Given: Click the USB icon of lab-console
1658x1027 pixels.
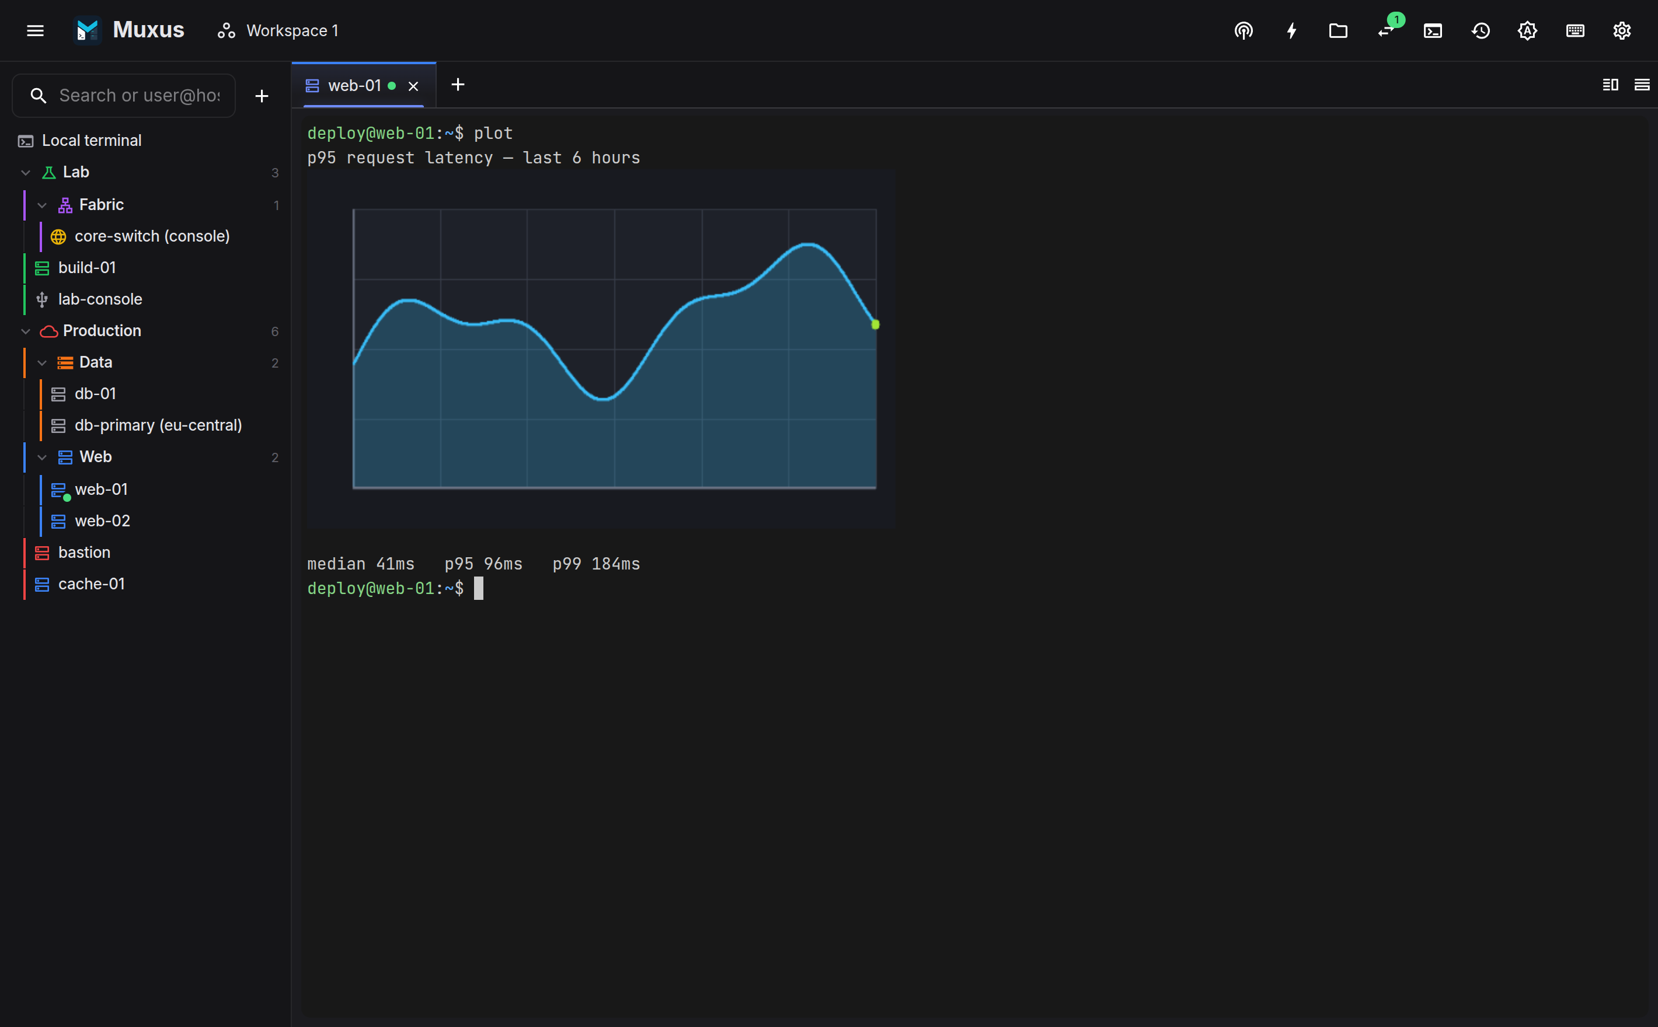Looking at the screenshot, I should coord(42,299).
